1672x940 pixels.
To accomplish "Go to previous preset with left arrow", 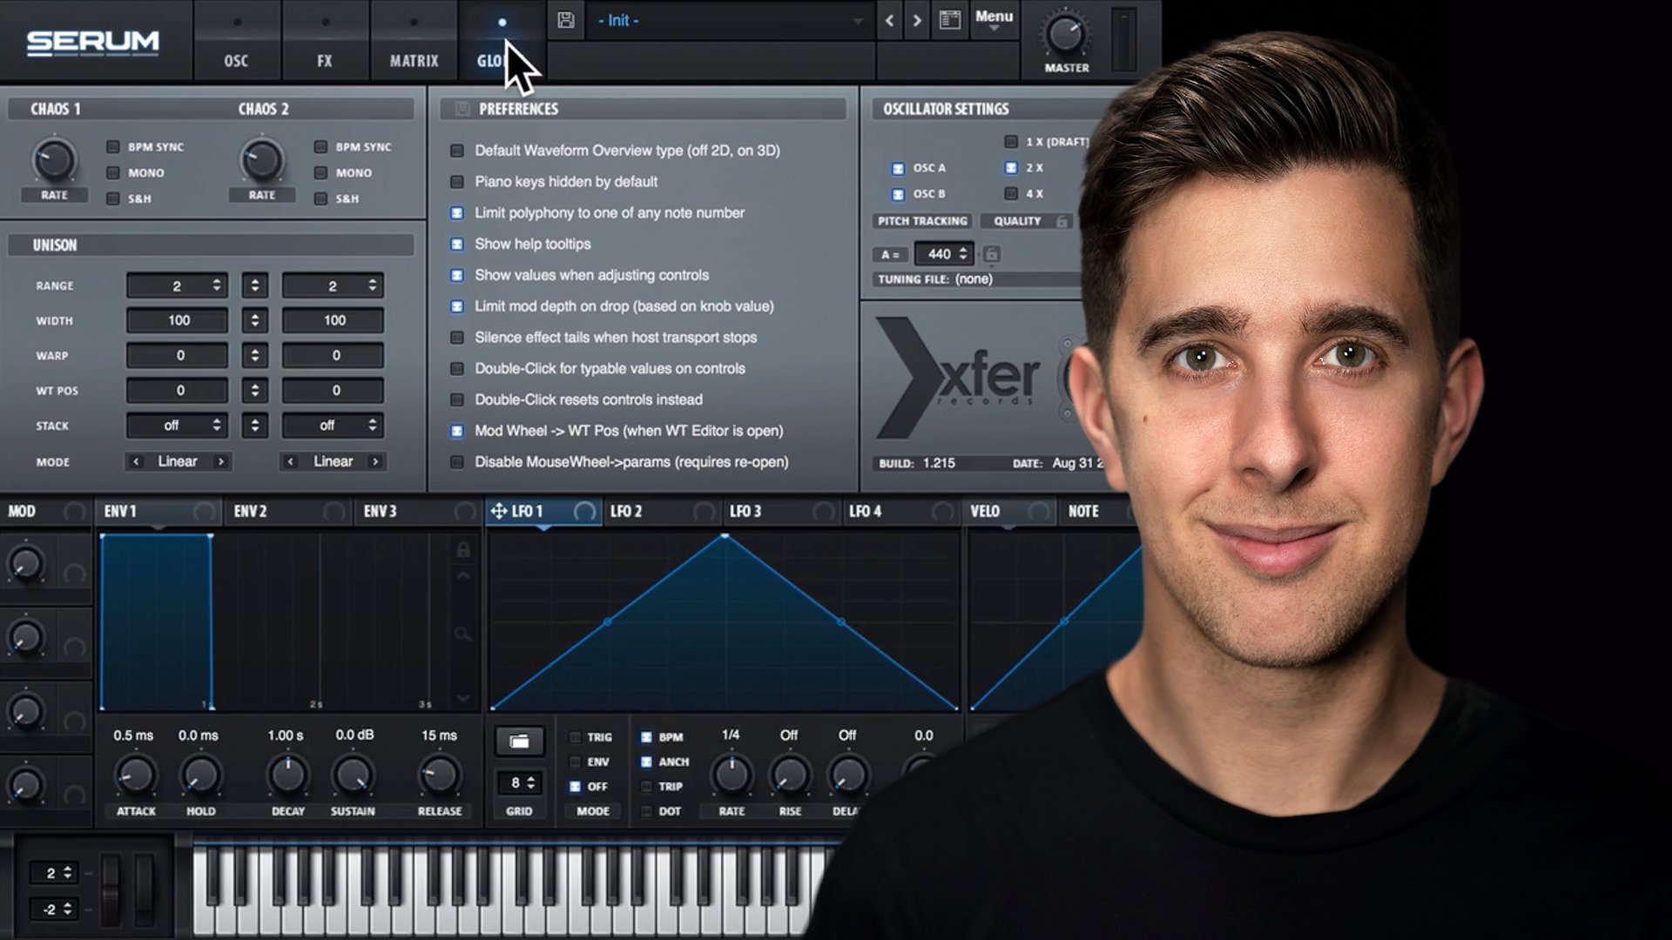I will 889,20.
